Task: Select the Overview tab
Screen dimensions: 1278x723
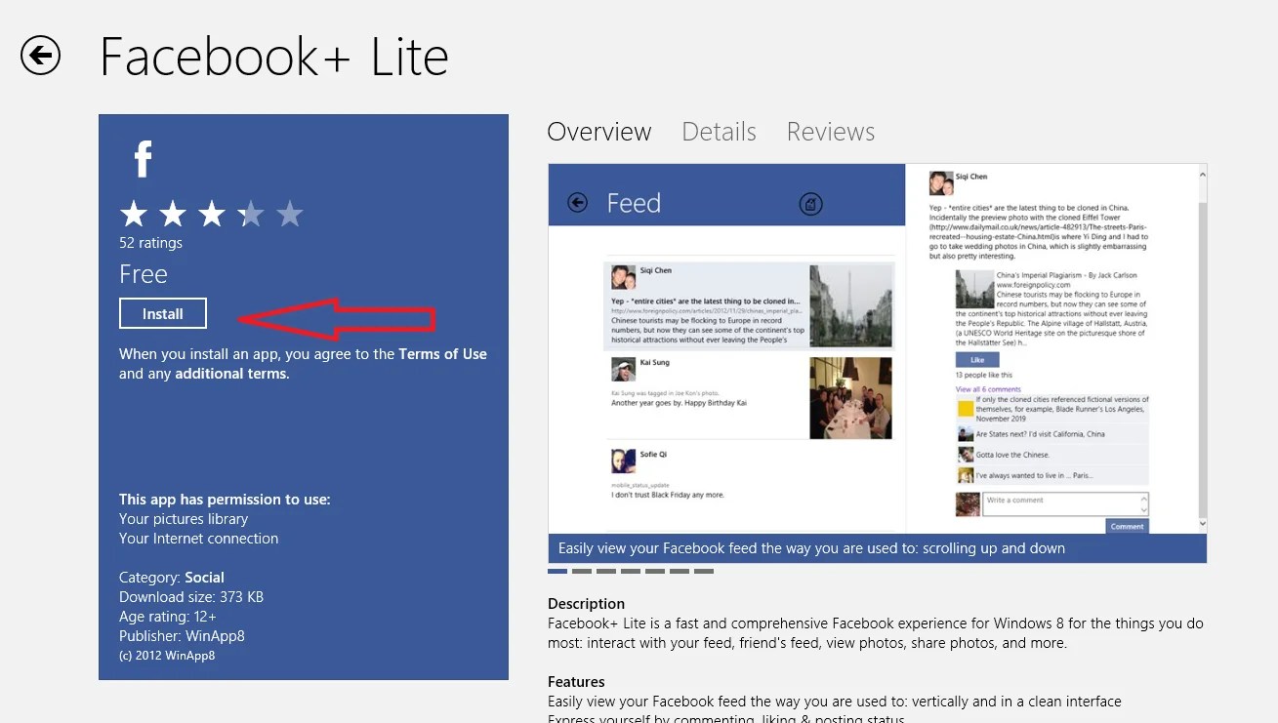Action: (598, 132)
